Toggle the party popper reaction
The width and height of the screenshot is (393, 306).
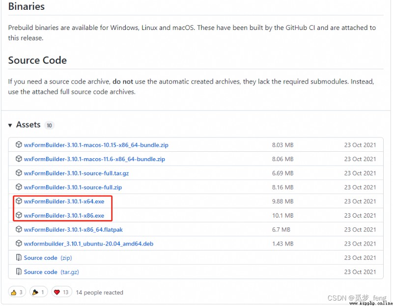tap(38, 292)
